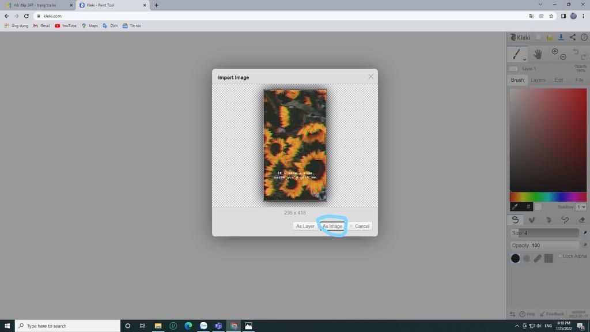Screen dimensions: 590x332
Task: Click the Kleki logo
Action: click(520, 37)
